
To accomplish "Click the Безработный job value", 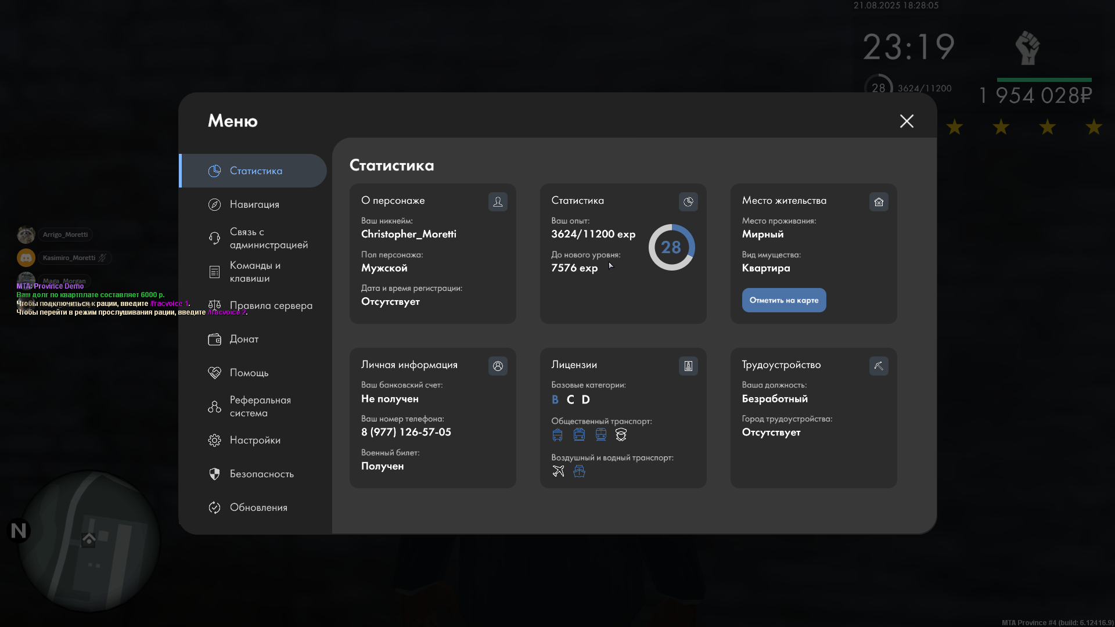I will [775, 399].
